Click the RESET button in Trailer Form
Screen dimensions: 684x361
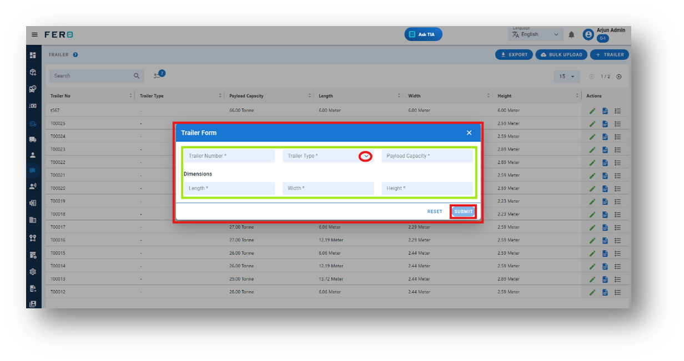pyautogui.click(x=435, y=212)
